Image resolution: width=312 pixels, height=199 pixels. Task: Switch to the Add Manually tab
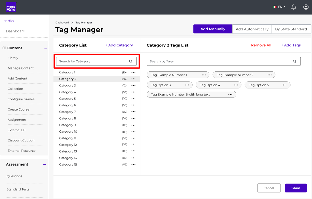click(x=213, y=29)
